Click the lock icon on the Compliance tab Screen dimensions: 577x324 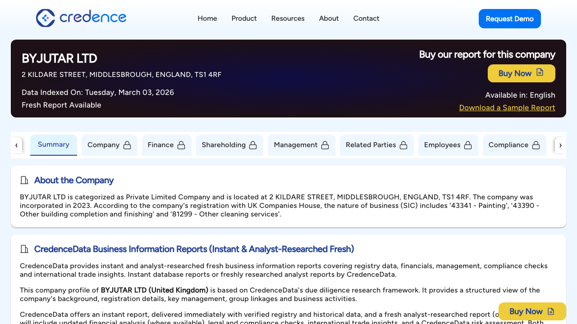[536, 145]
